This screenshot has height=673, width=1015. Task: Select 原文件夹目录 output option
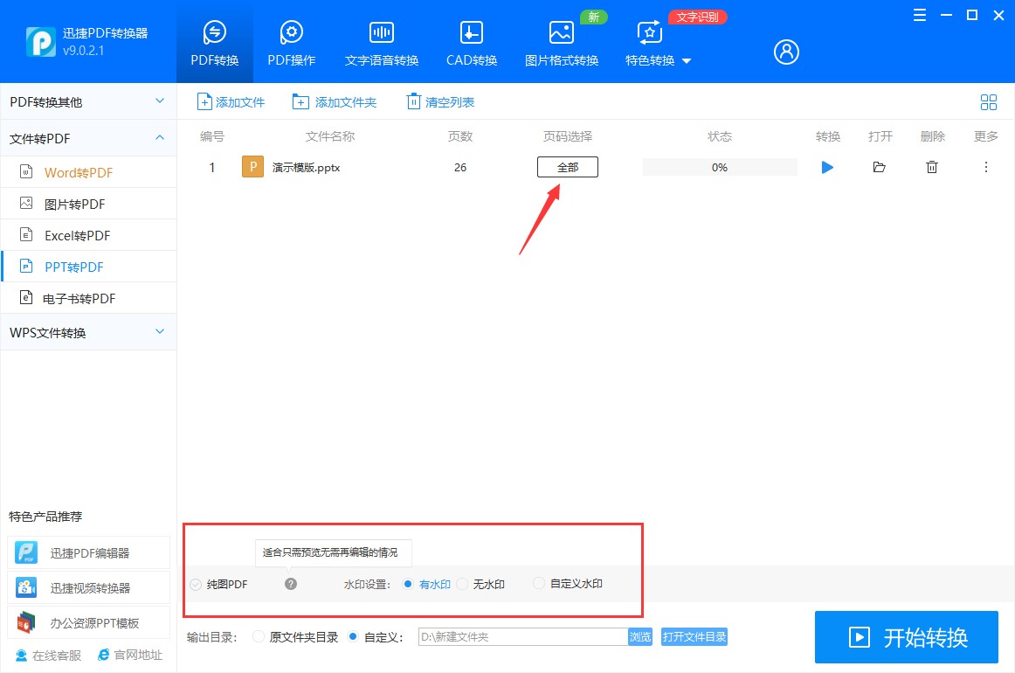pyautogui.click(x=259, y=636)
